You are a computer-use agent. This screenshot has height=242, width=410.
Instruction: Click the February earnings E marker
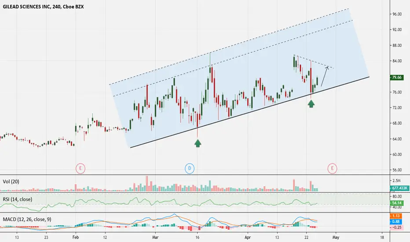[81, 169]
